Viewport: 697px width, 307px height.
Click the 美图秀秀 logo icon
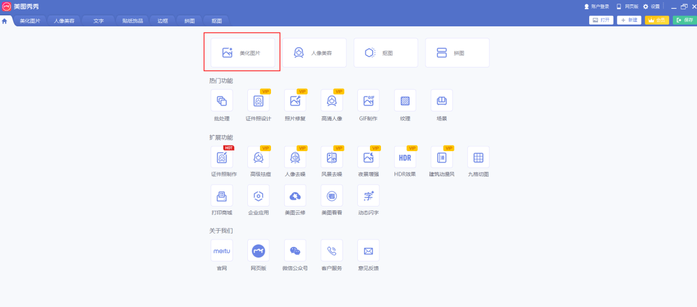coord(7,7)
